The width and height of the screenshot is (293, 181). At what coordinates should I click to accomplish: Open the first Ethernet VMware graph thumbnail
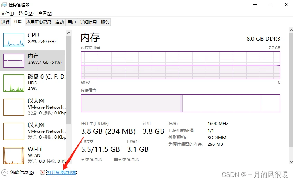point(14,107)
